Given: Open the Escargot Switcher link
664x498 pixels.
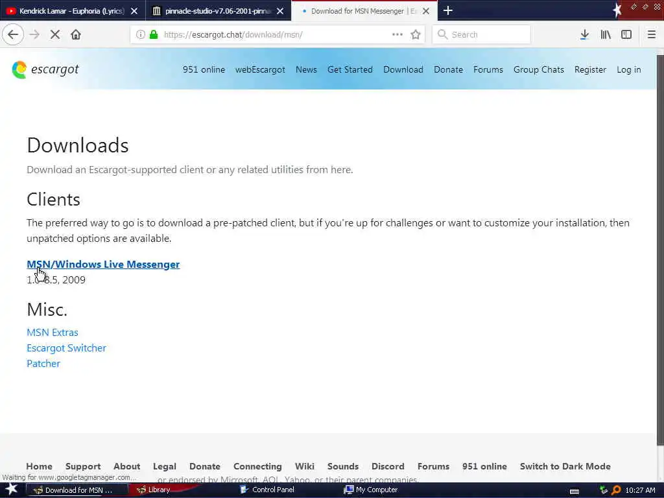Looking at the screenshot, I should point(67,348).
